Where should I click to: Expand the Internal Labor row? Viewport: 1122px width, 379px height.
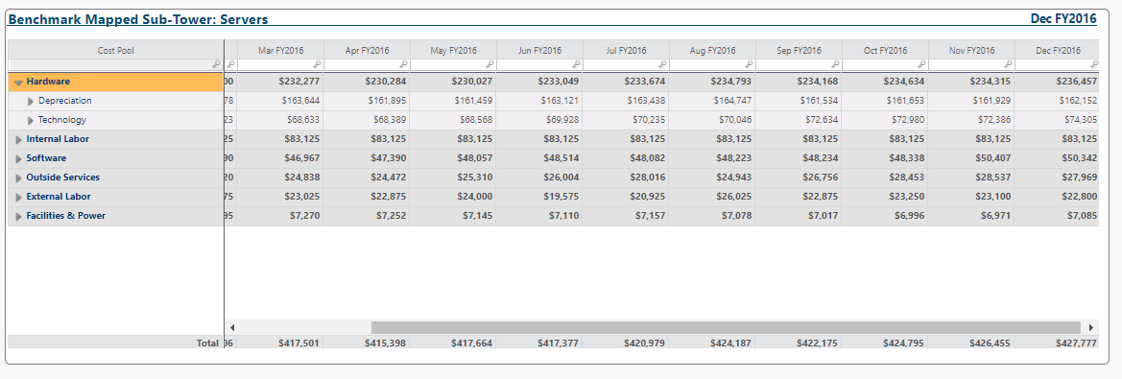(x=18, y=139)
